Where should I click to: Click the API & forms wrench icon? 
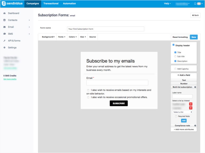tap(4, 41)
